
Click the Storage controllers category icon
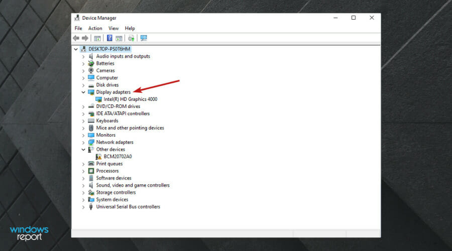(x=91, y=192)
